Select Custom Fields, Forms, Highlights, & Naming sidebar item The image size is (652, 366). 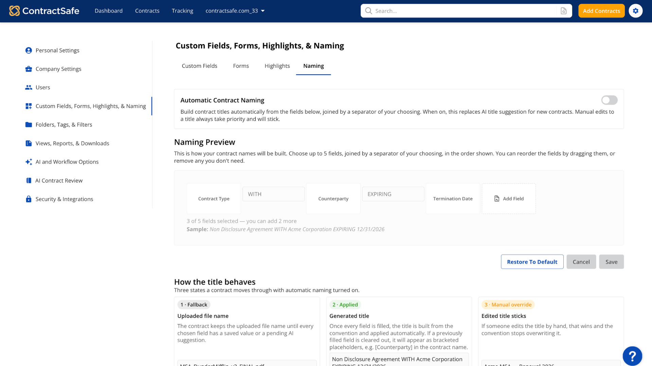[91, 106]
